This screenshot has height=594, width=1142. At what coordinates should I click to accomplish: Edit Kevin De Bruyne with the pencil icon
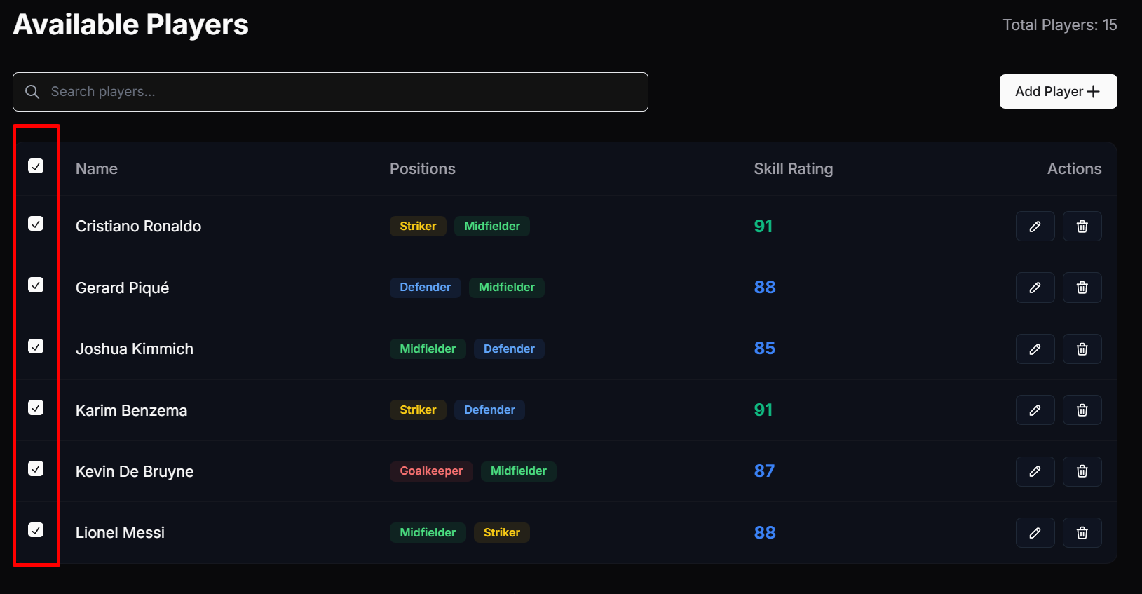[x=1035, y=471]
